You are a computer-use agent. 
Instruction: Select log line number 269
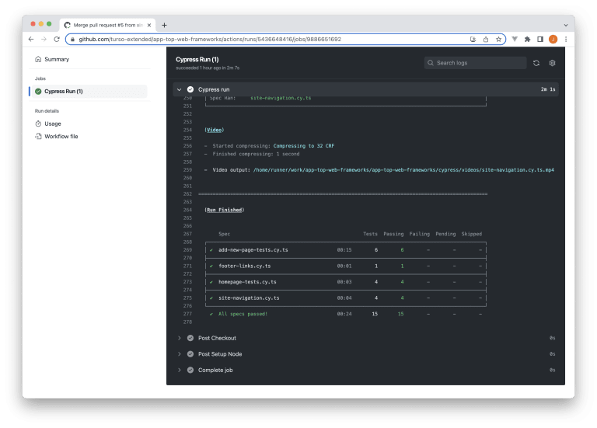click(x=187, y=250)
